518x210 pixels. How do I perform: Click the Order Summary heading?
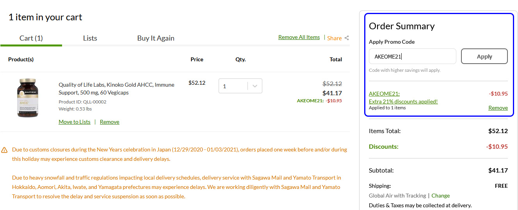pos(402,26)
